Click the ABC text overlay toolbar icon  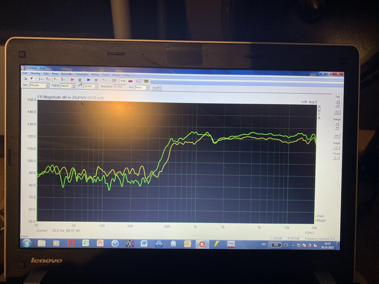pyautogui.click(x=105, y=80)
